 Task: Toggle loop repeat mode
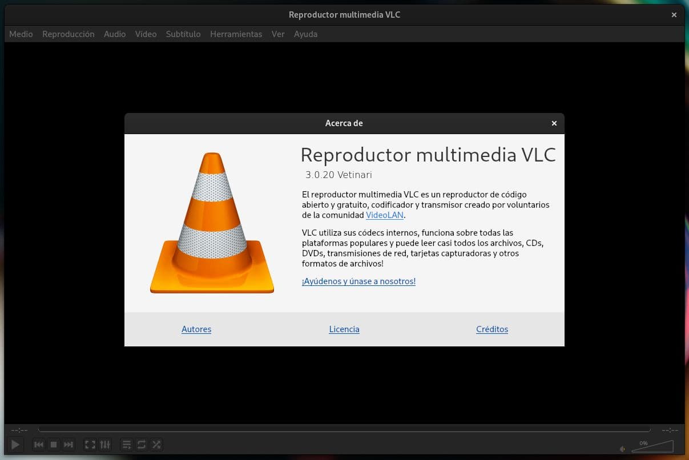click(x=142, y=444)
